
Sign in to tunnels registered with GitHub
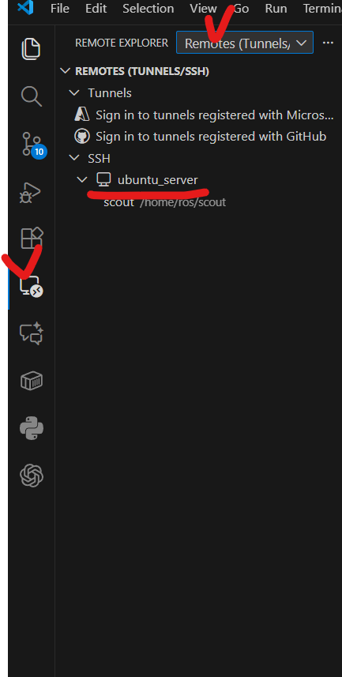(201, 137)
